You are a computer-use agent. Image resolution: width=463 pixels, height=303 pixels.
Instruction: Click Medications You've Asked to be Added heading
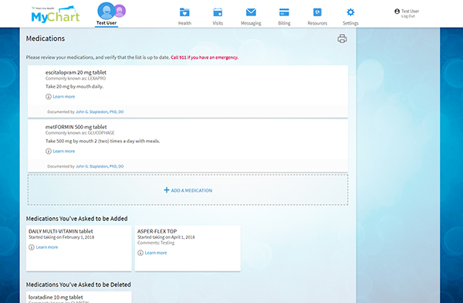(76, 219)
